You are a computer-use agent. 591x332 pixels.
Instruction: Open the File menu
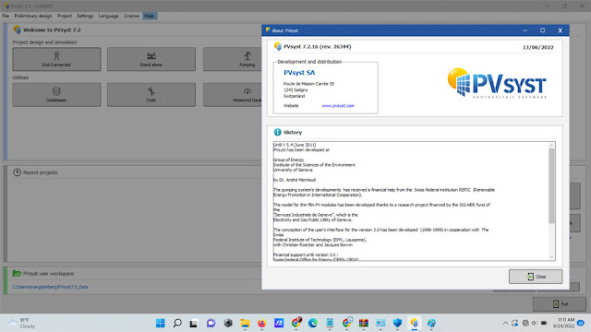[x=6, y=16]
